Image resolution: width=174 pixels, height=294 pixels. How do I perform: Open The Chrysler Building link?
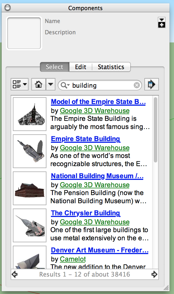coord(86,213)
